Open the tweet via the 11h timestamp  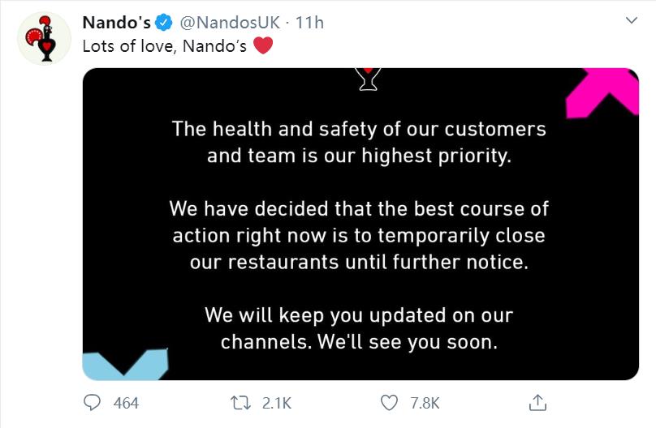point(309,23)
